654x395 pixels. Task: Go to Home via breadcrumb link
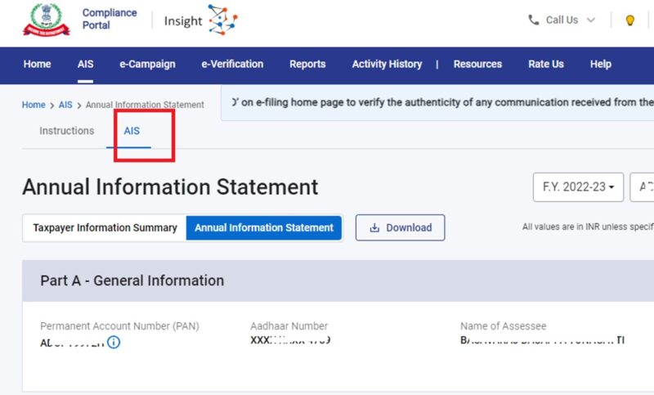(x=34, y=105)
